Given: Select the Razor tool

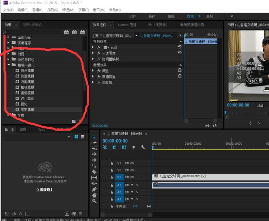Looking at the screenshot, I should (x=94, y=172).
